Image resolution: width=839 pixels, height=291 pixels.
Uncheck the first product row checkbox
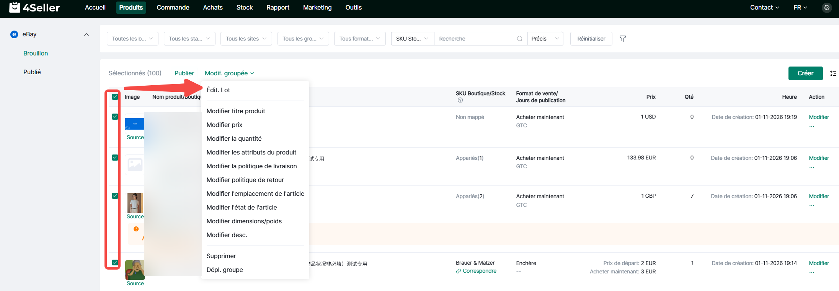tap(115, 117)
